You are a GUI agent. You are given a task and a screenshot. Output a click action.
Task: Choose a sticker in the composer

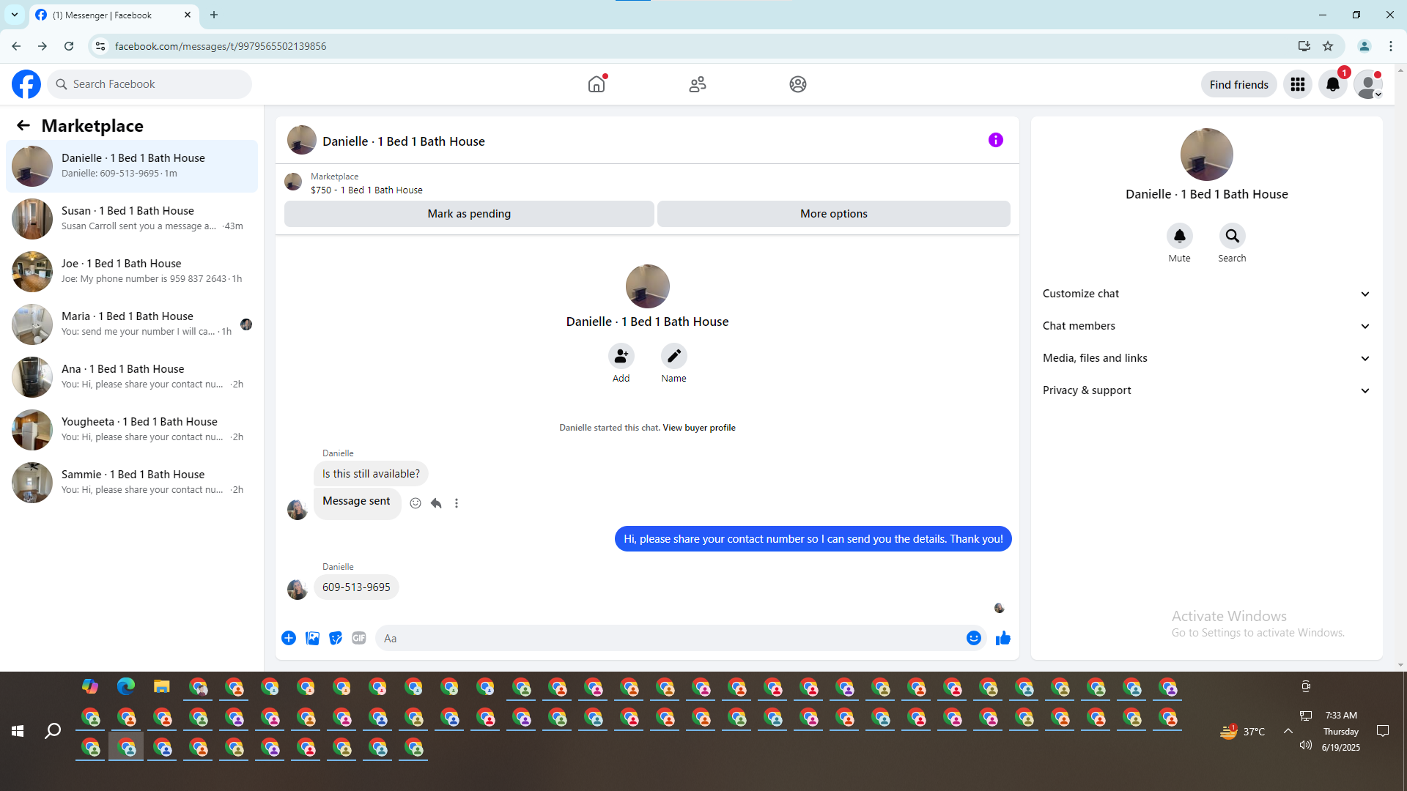(336, 638)
